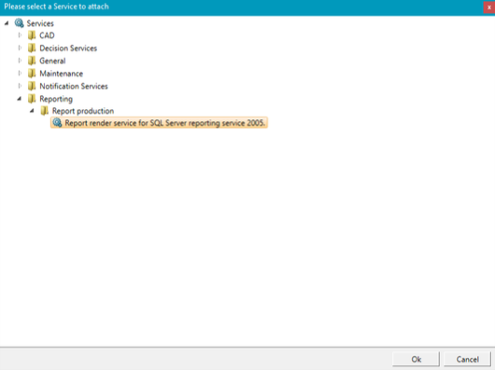Click the Maintenance folder icon
The width and height of the screenshot is (495, 370).
pyautogui.click(x=32, y=74)
